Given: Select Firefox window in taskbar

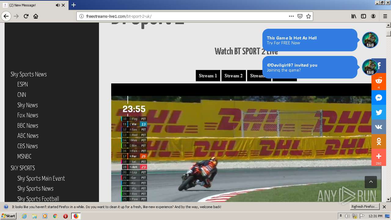Looking at the screenshot, I should point(76,216).
